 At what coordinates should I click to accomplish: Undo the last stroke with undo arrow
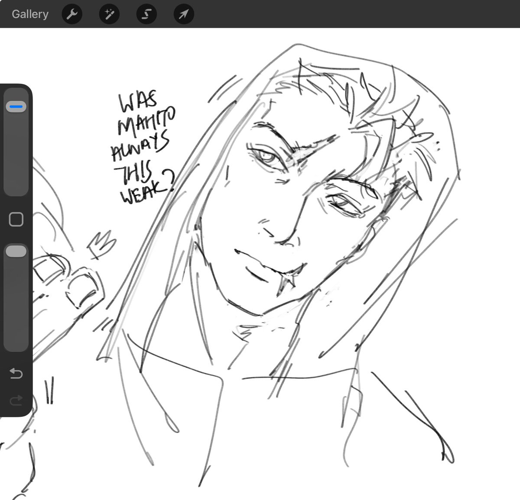16,373
